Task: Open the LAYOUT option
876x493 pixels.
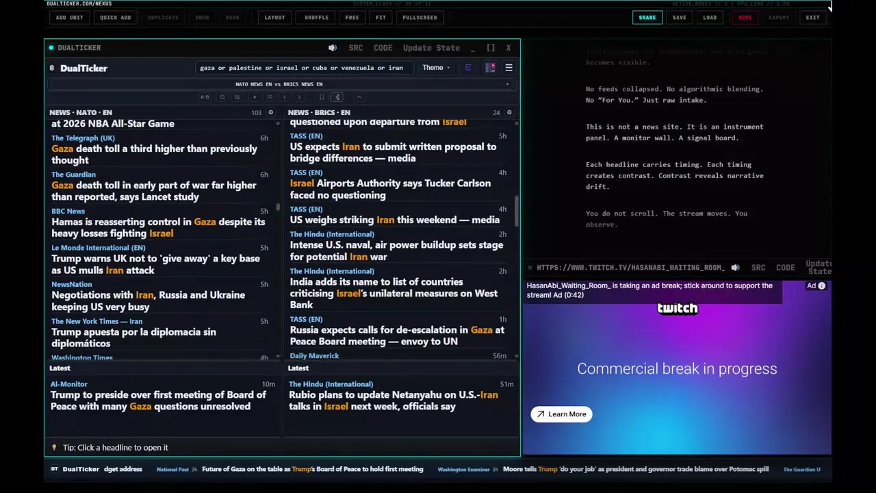Action: tap(275, 18)
